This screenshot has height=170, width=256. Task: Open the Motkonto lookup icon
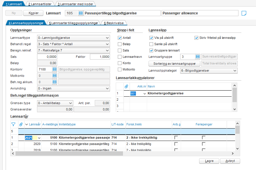point(55,76)
